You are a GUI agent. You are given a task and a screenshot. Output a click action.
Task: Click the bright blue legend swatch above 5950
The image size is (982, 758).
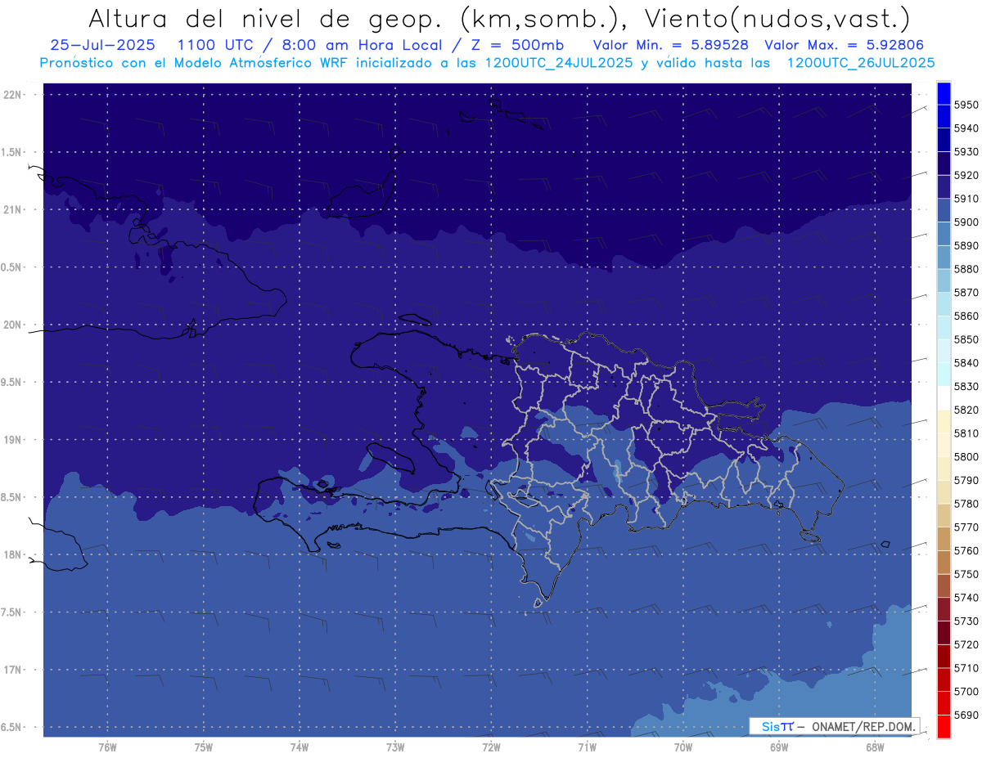tap(944, 93)
